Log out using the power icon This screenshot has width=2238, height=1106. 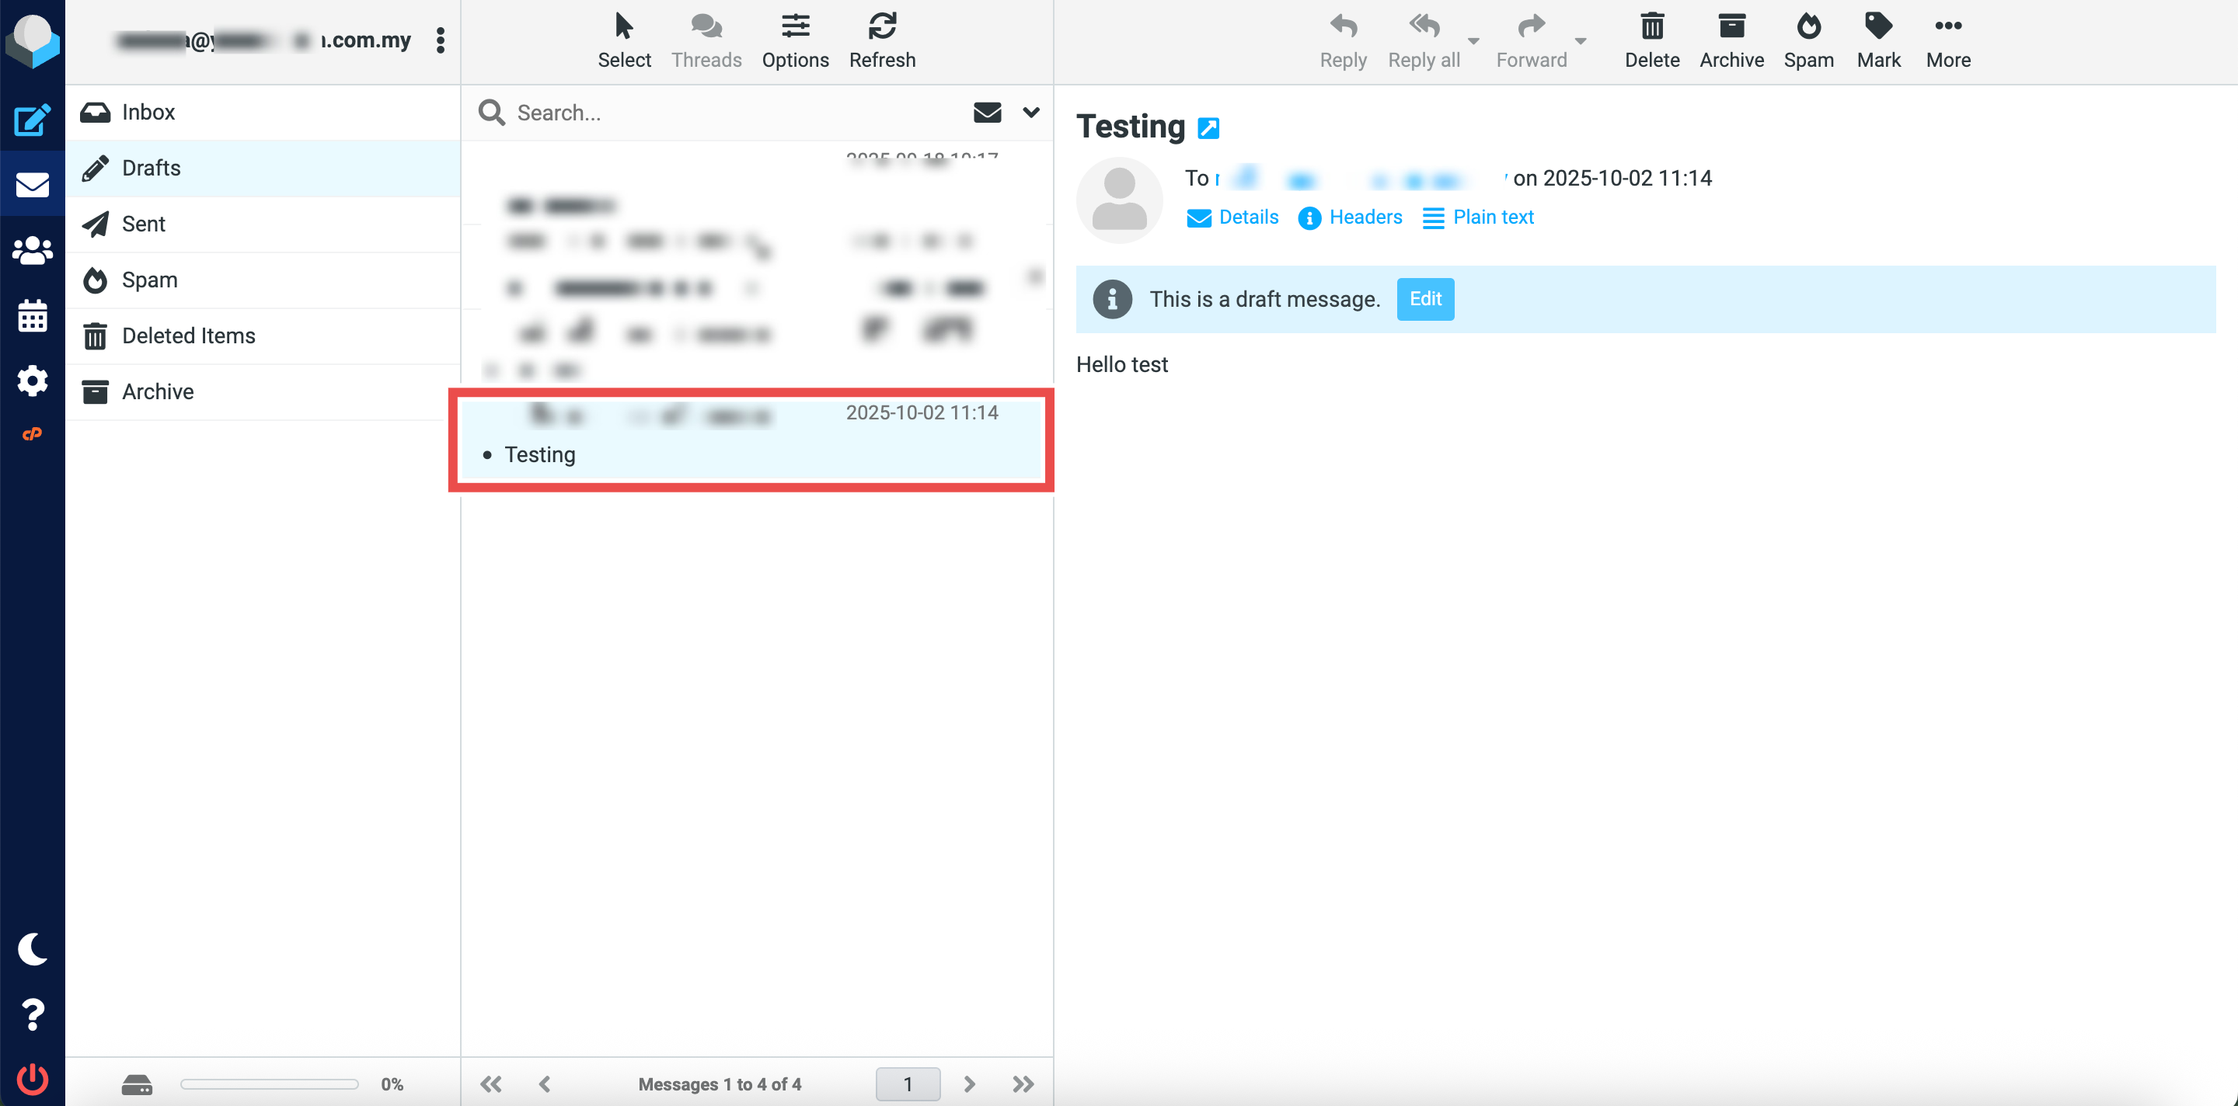(32, 1079)
